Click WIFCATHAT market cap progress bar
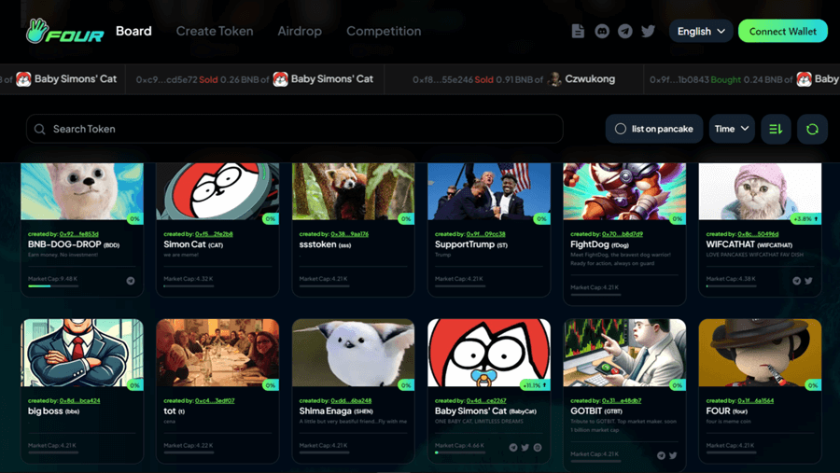The image size is (840, 473). coord(731,286)
